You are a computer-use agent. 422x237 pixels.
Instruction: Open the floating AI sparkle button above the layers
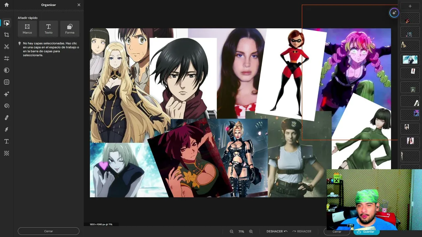[394, 13]
